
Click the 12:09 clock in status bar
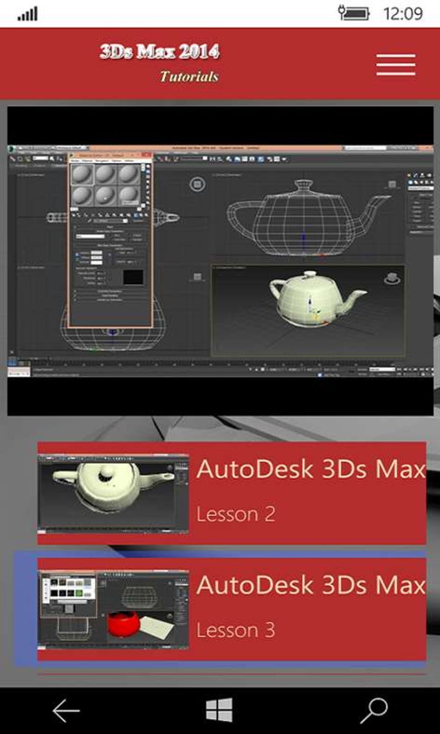point(402,13)
